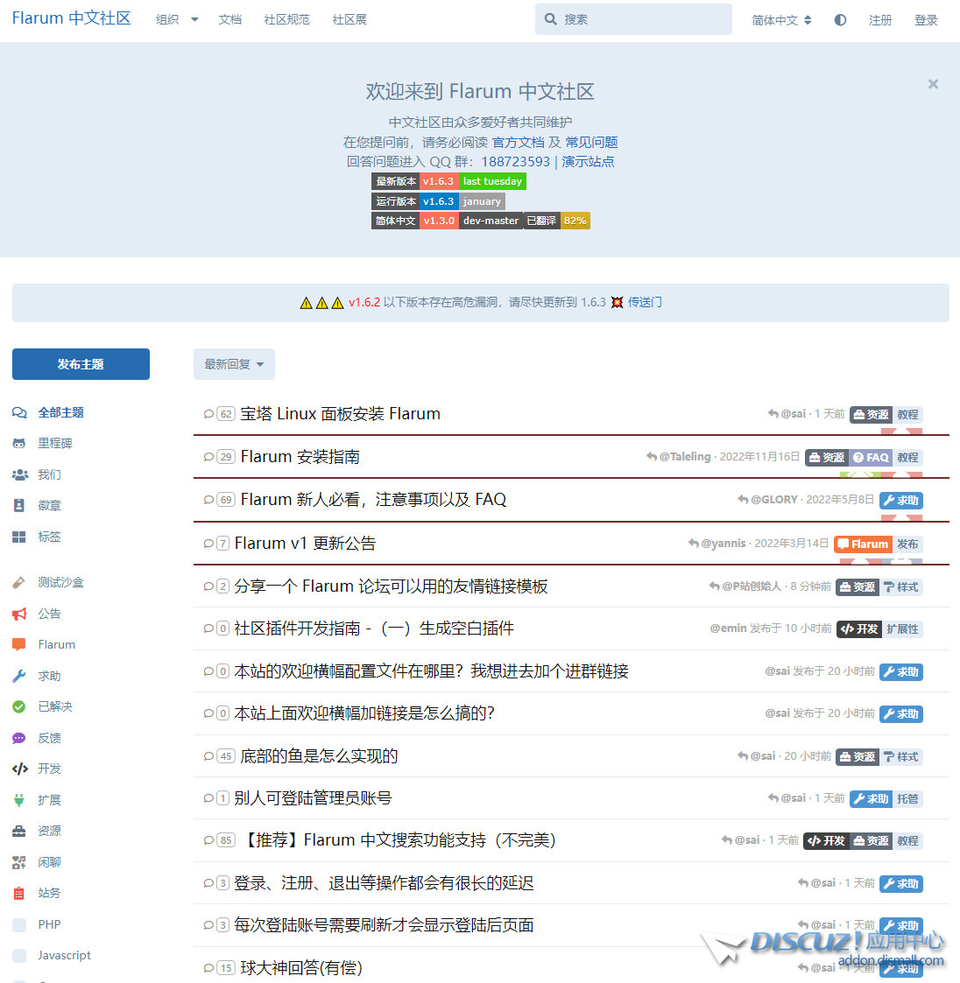This screenshot has width=960, height=983.
Task: Open 反馈 purple comment icon
Action: coord(19,738)
